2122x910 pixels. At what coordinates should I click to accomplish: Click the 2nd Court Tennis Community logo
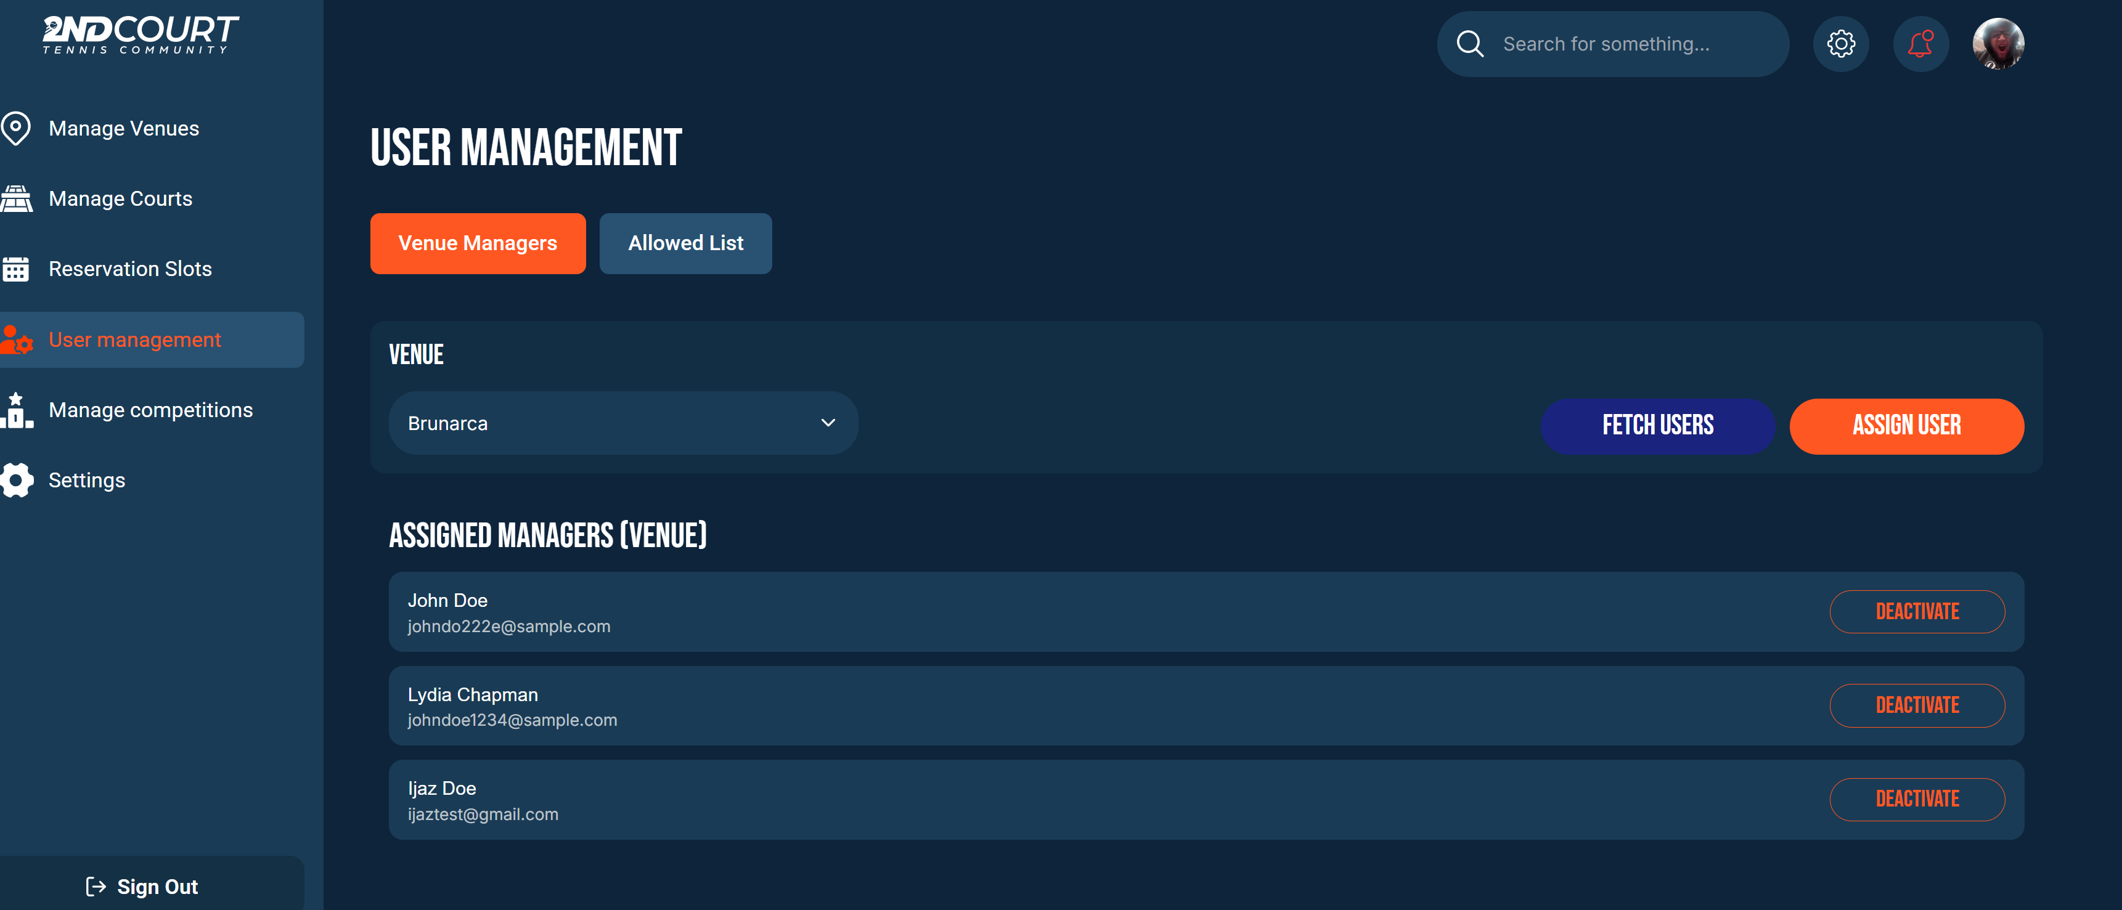click(x=141, y=35)
